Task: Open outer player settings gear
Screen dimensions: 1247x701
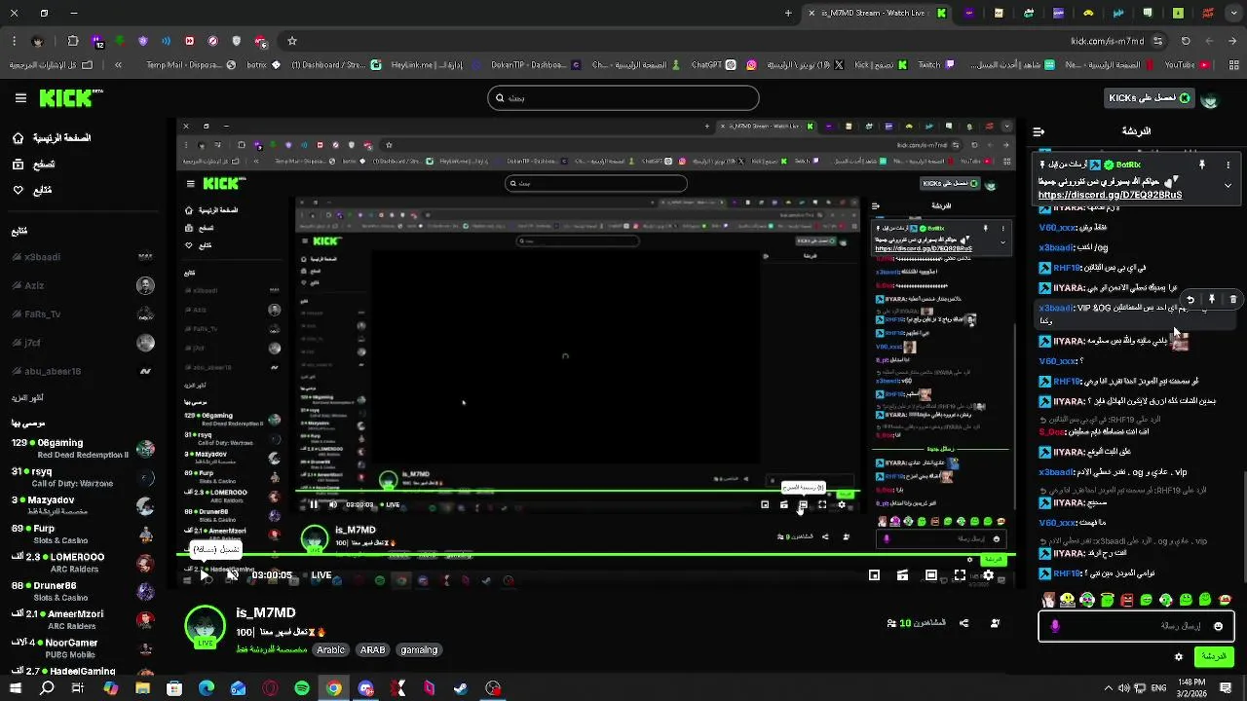Action: [988, 575]
